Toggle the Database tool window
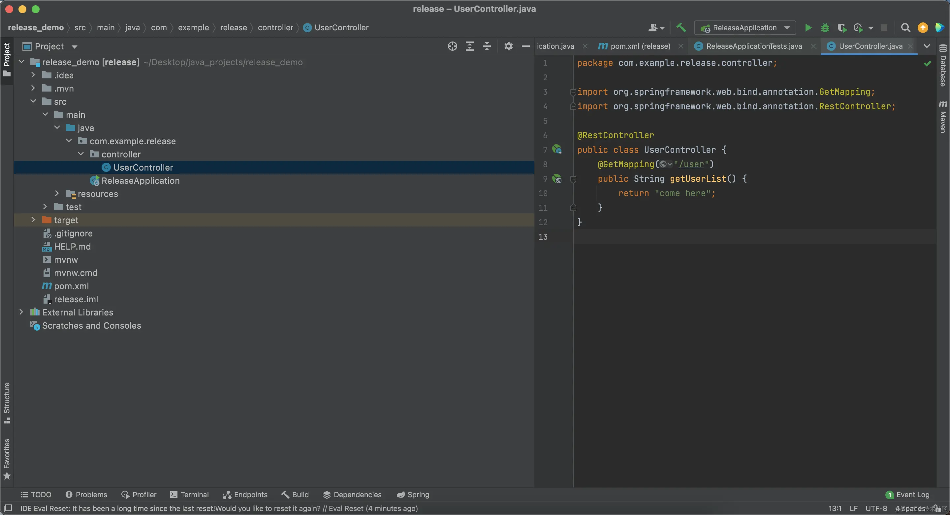Screen dimensions: 950x515 point(943,66)
